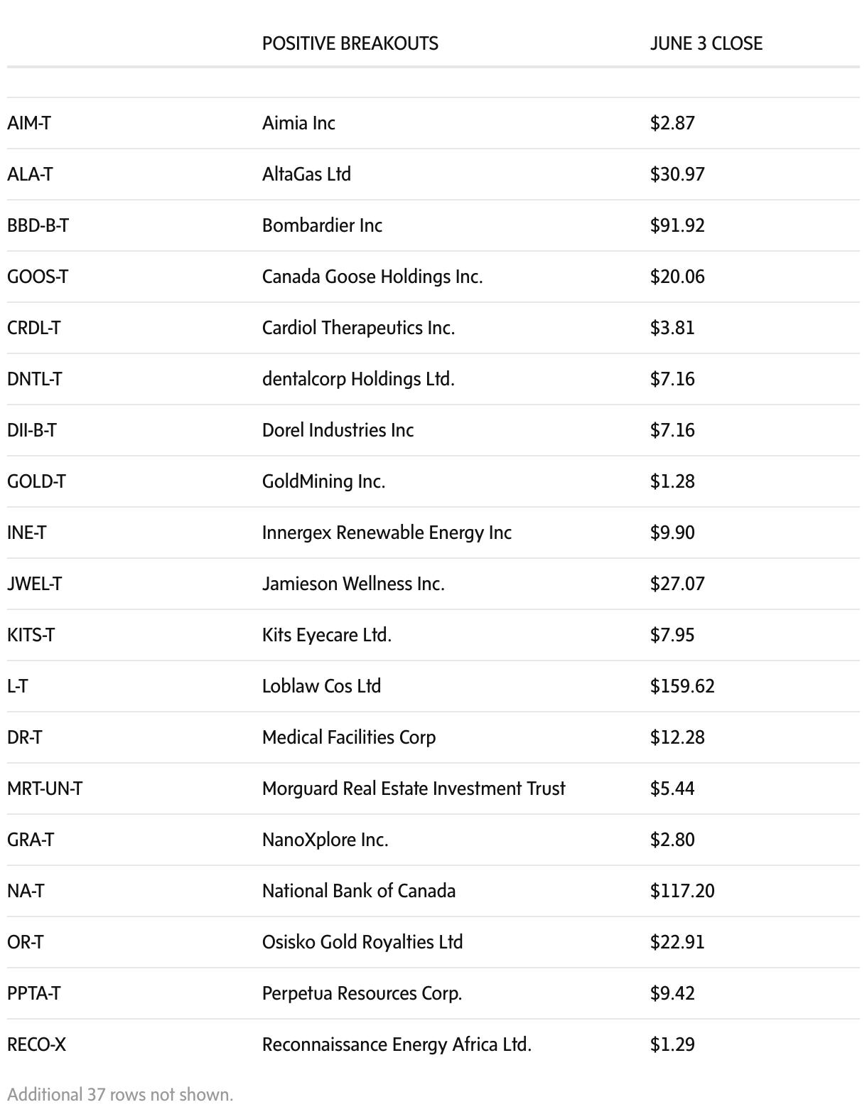Click the PPTA-T ticker symbol

34,993
